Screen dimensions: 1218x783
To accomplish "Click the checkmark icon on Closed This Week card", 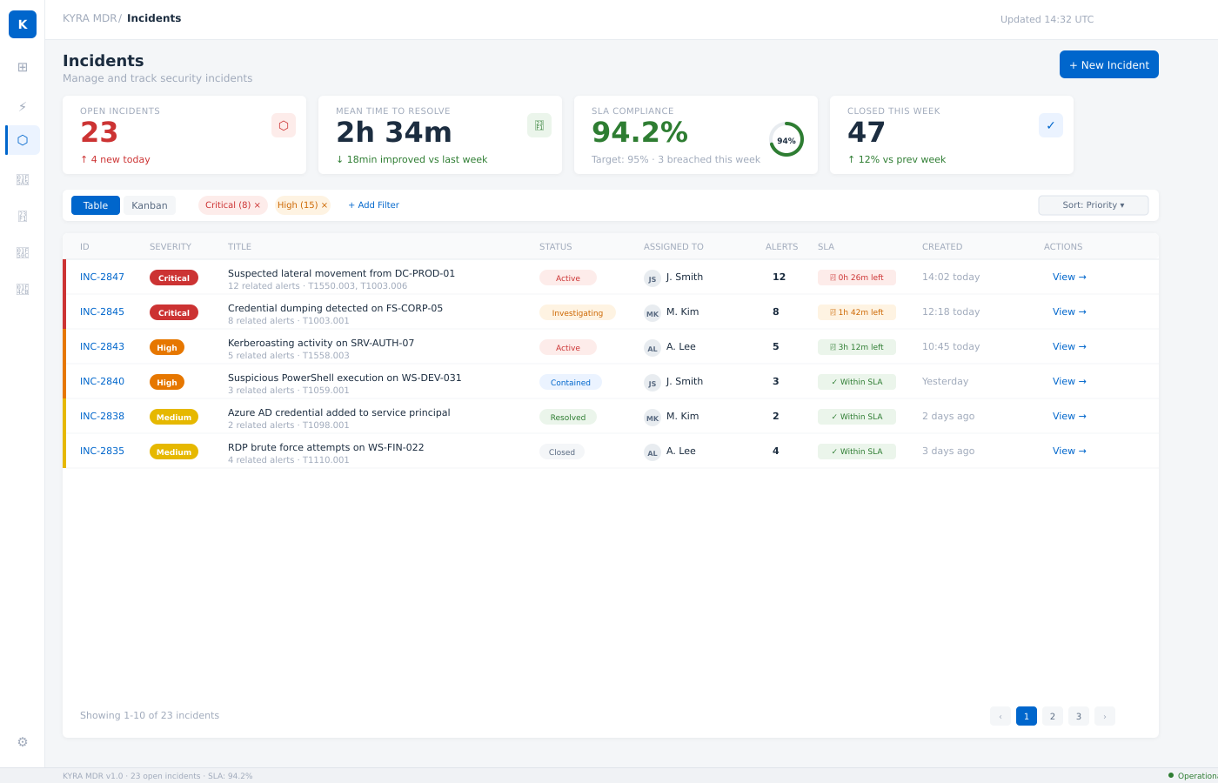I will 1051,125.
